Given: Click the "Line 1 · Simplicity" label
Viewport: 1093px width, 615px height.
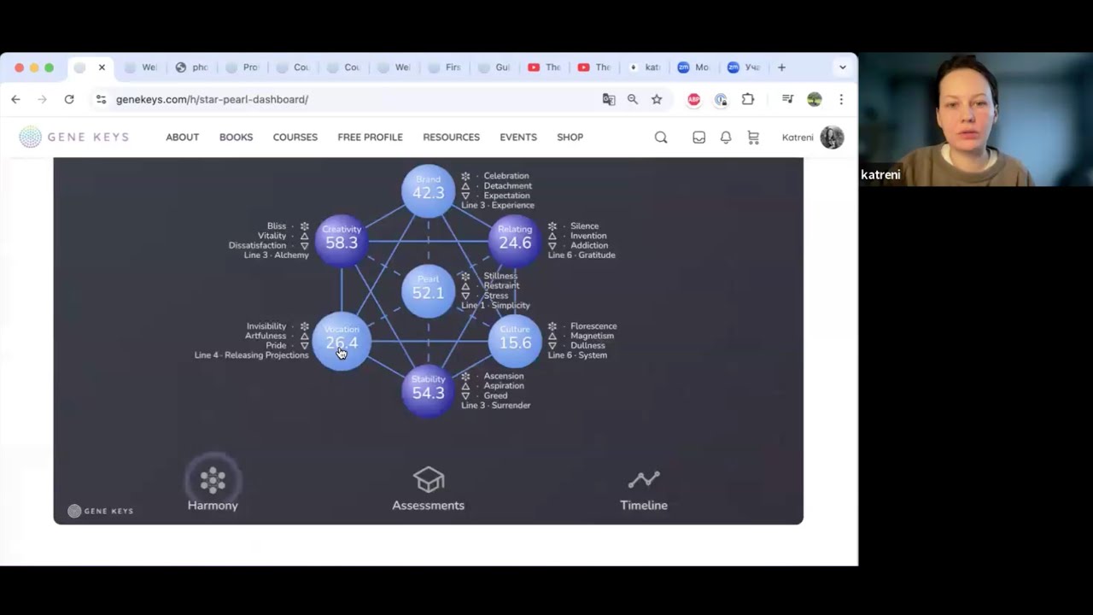Looking at the screenshot, I should click(495, 306).
